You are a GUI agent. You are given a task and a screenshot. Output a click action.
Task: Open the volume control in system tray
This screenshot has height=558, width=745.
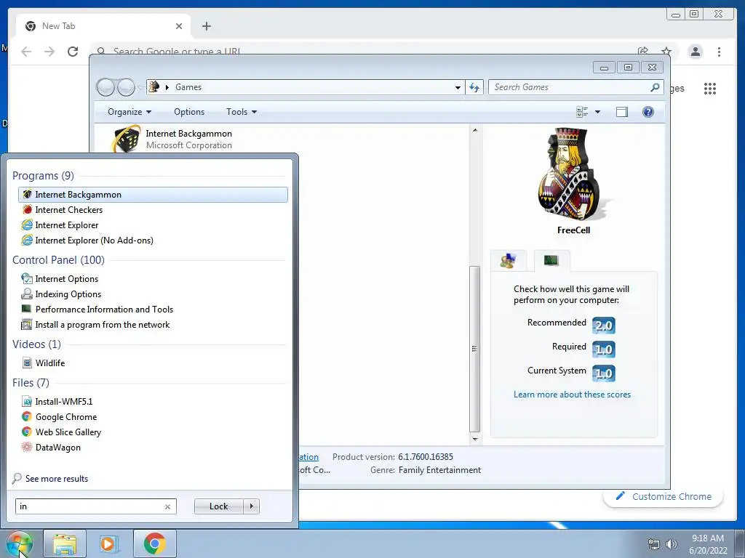[x=671, y=543]
